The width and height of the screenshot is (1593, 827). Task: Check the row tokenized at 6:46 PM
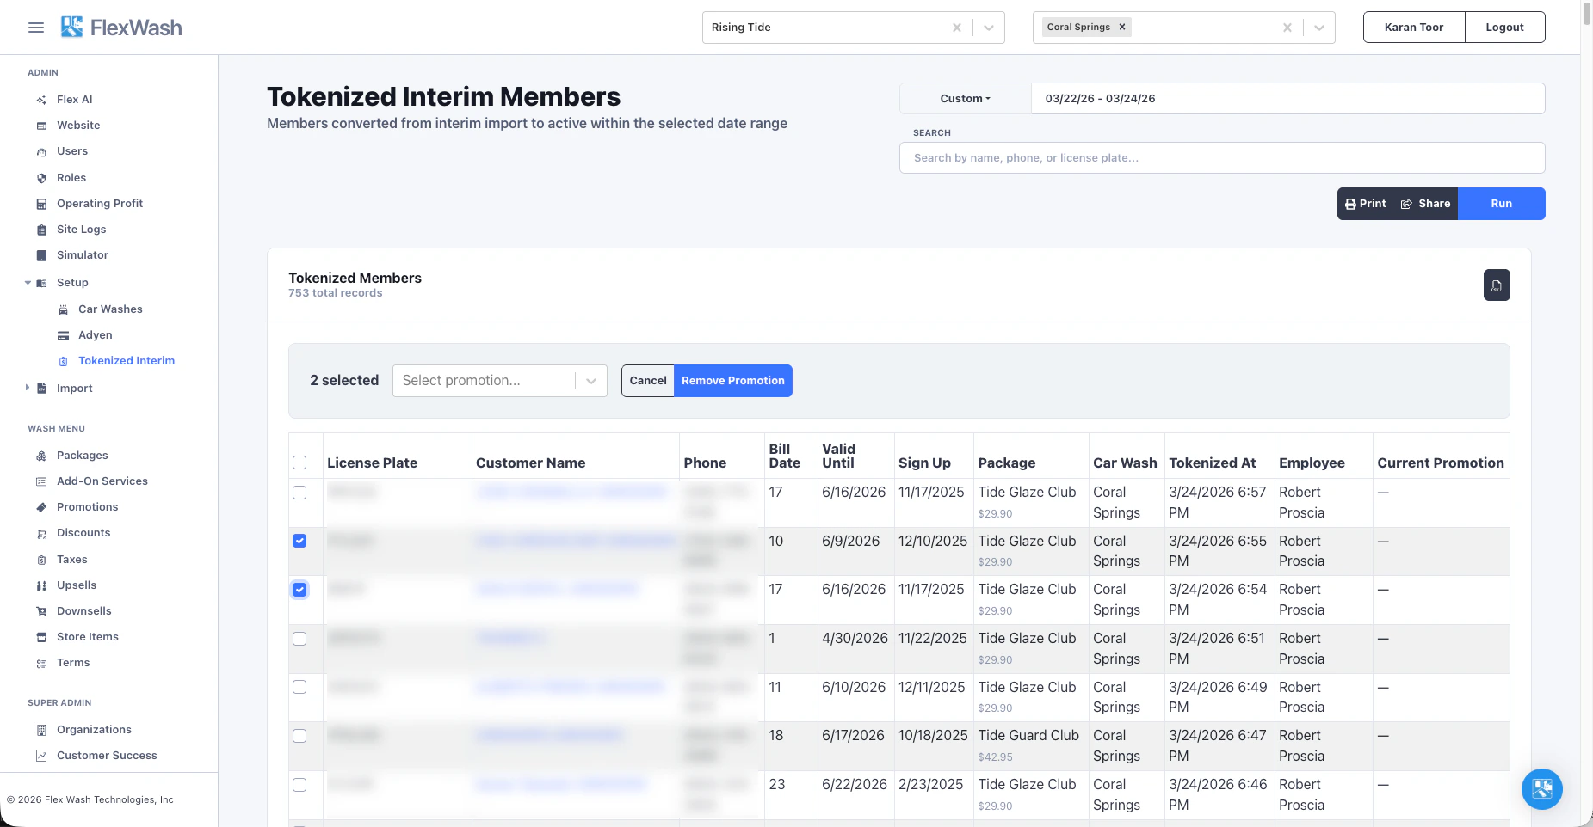coord(299,785)
